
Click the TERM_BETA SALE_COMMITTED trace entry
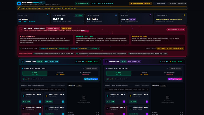[x=54, y=48]
